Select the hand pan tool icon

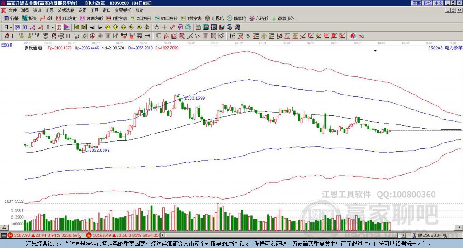point(156,27)
